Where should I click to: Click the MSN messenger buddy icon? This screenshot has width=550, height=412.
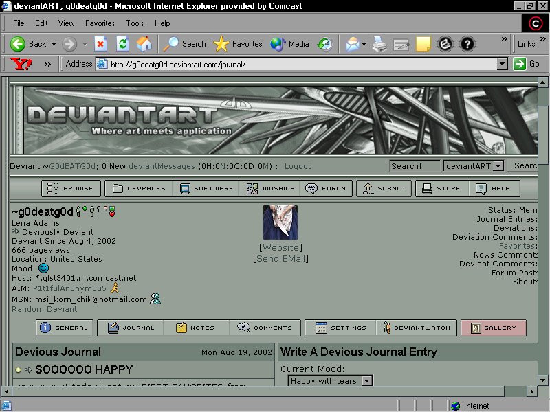click(x=155, y=299)
